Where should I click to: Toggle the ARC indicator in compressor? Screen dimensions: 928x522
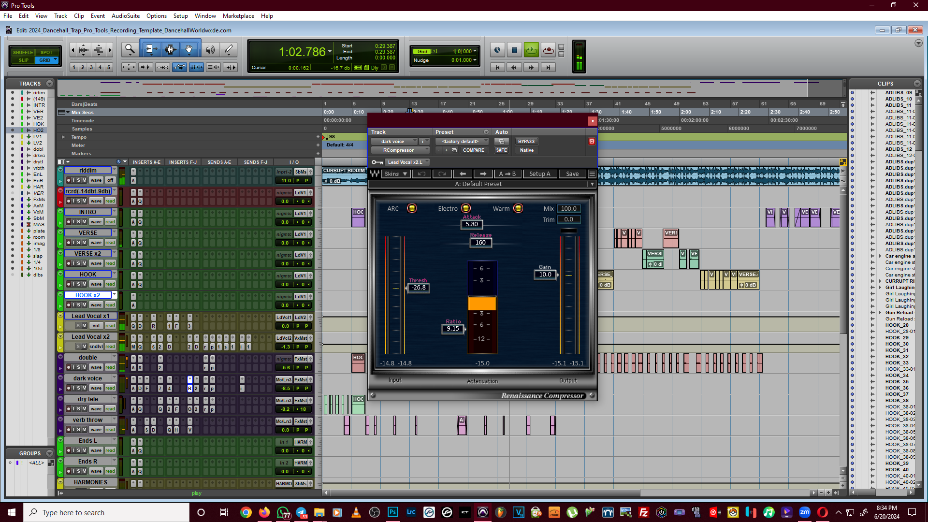pos(412,208)
